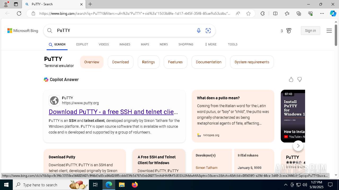Close the PuTTY - Search tab
Image resolution: width=339 pixels, height=190 pixels.
[x=81, y=4]
